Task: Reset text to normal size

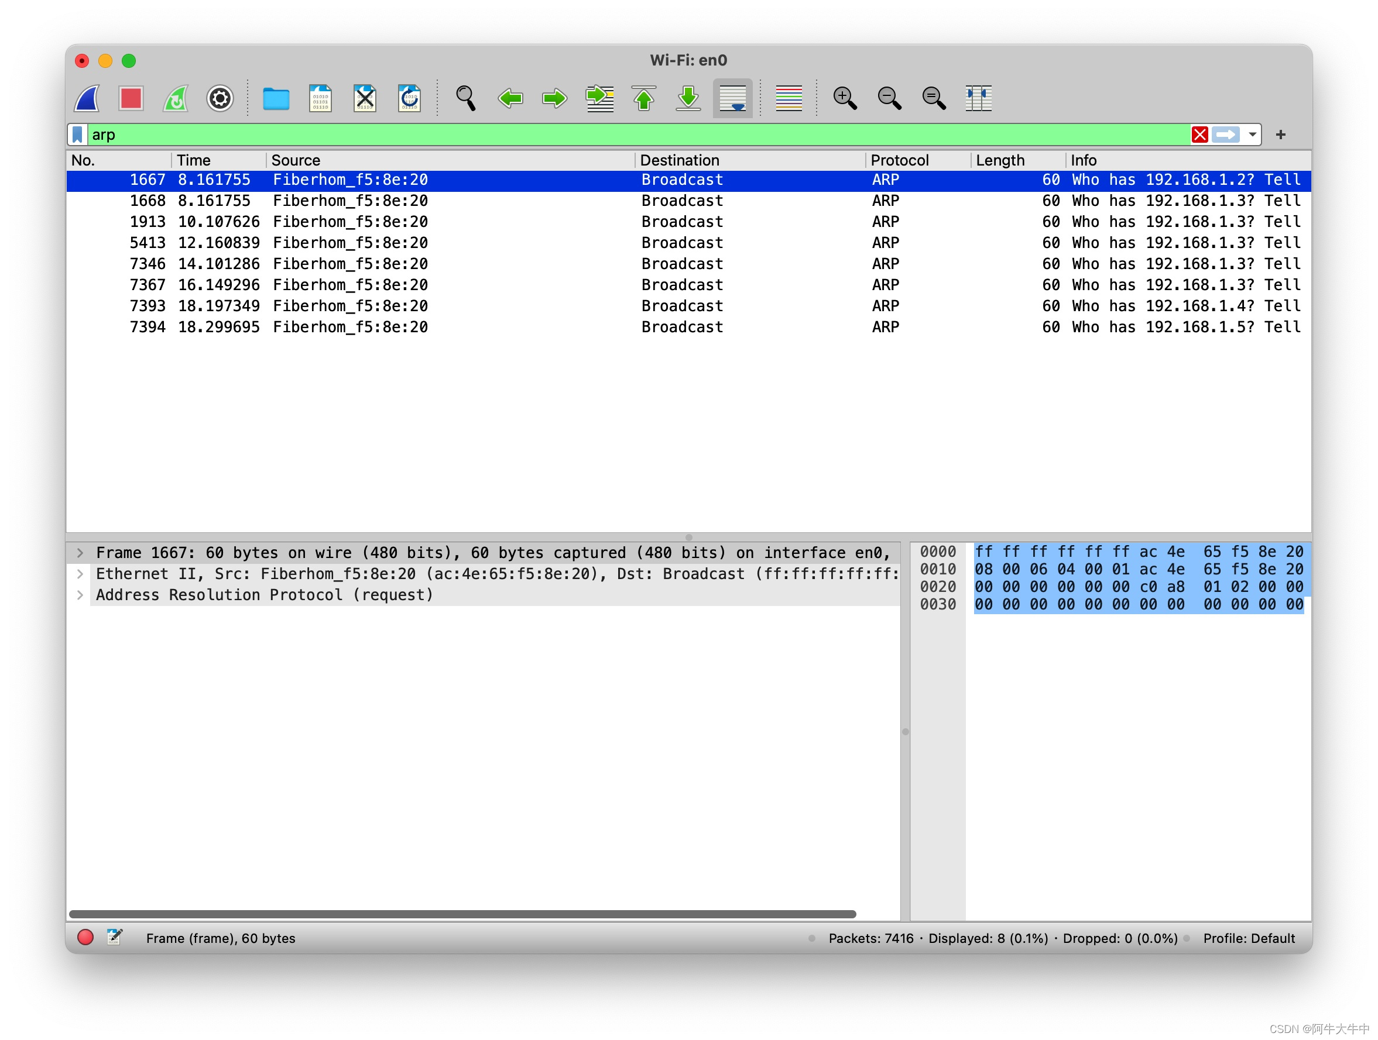Action: [x=934, y=98]
